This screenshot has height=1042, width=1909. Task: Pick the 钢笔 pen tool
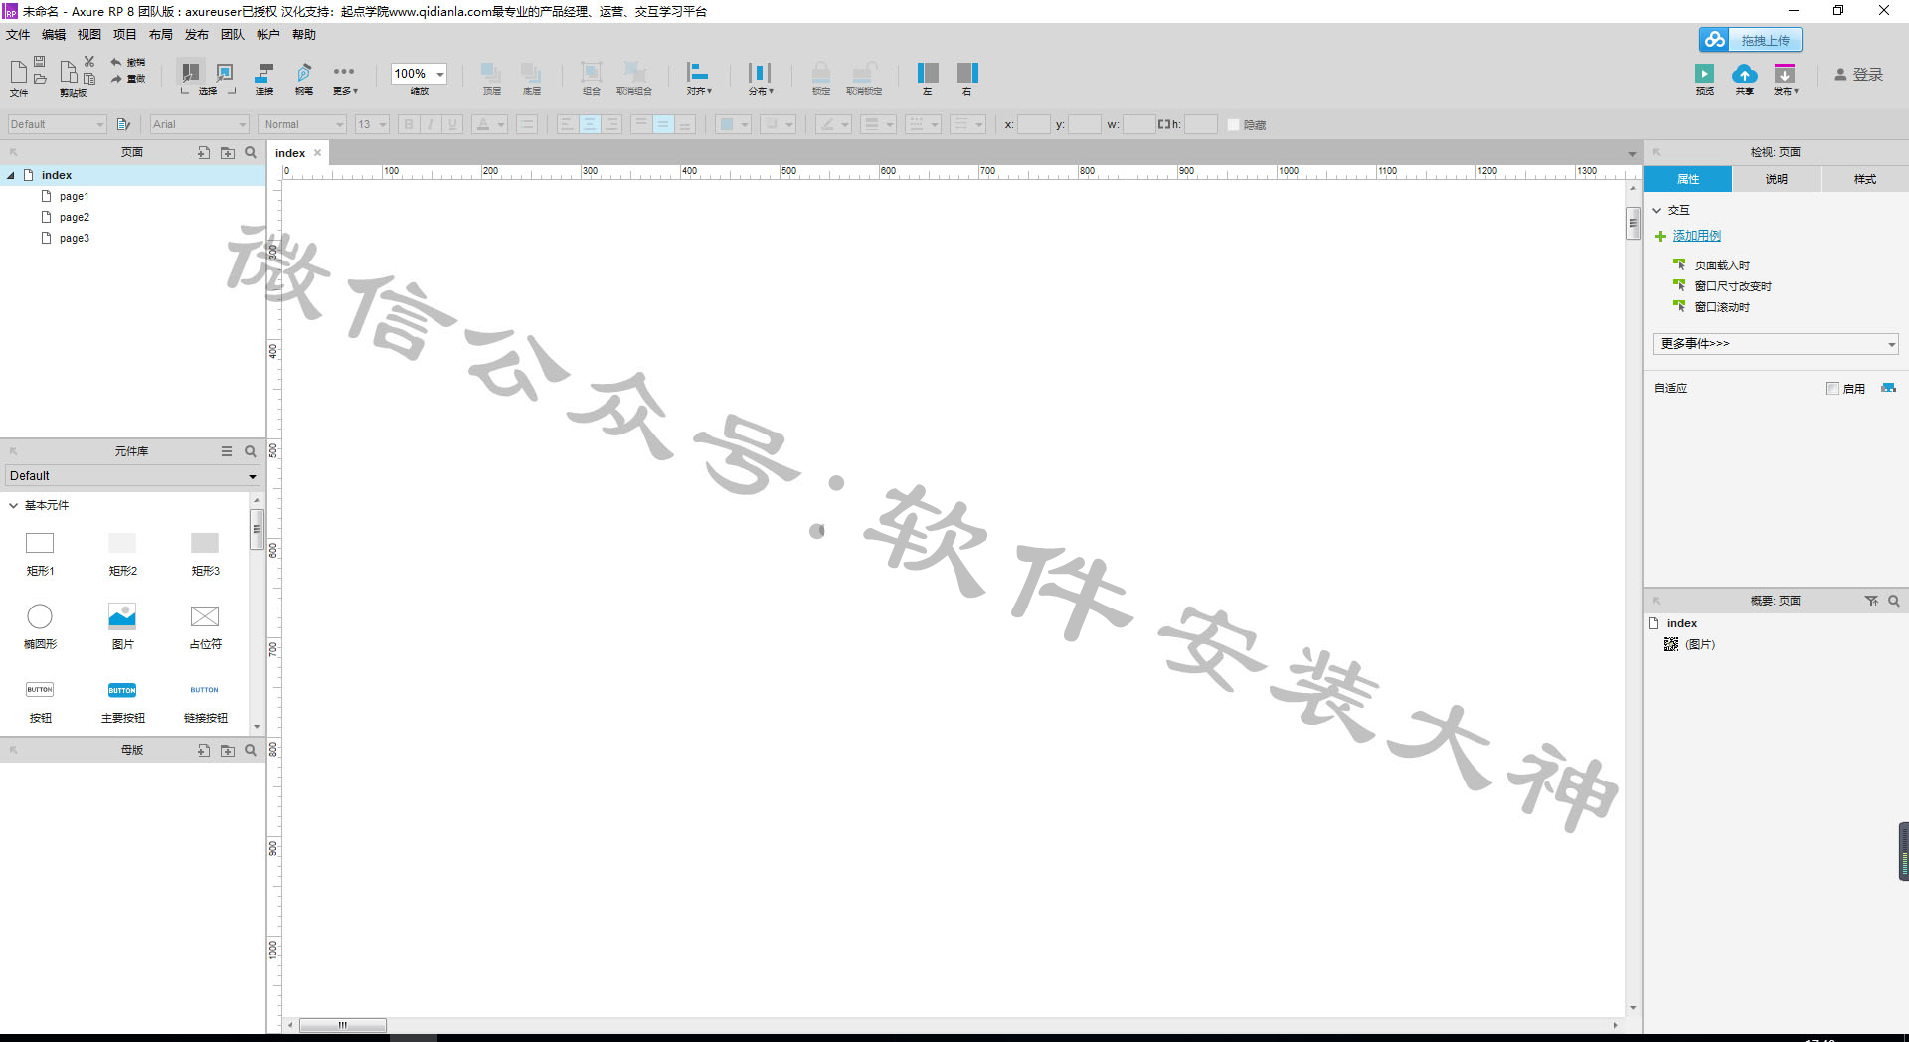click(304, 78)
